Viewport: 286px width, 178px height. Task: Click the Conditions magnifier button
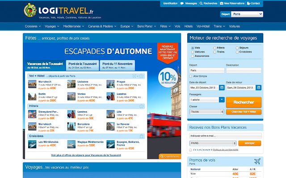[170, 156]
